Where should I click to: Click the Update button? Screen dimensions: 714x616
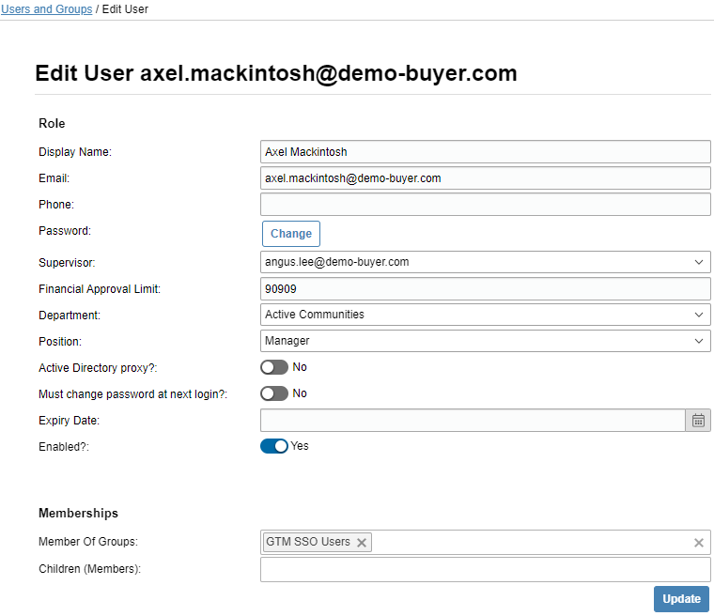[681, 599]
